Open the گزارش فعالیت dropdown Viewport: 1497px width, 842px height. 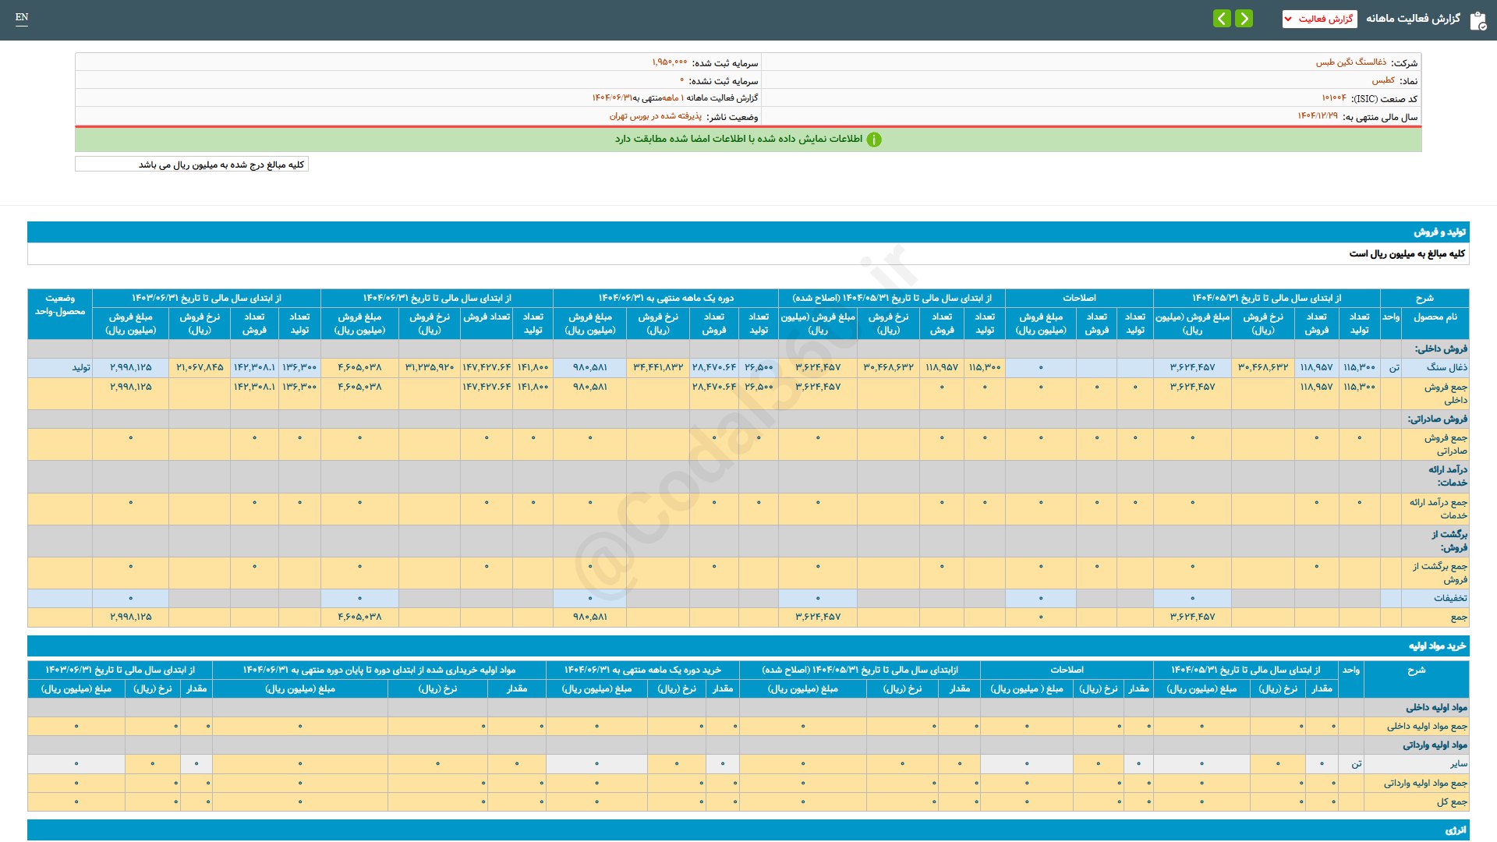pyautogui.click(x=1319, y=19)
